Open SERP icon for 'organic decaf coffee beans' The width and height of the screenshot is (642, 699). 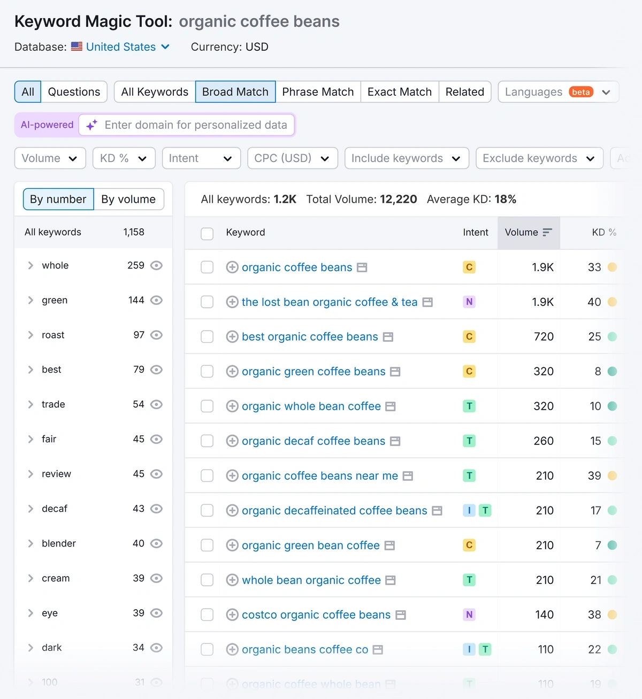pos(395,441)
